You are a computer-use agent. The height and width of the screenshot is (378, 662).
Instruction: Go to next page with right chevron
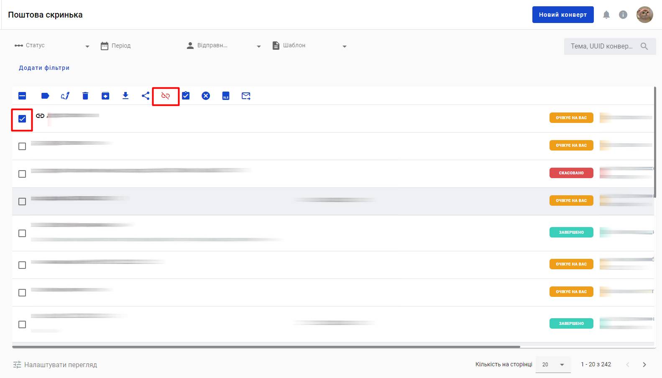click(644, 365)
